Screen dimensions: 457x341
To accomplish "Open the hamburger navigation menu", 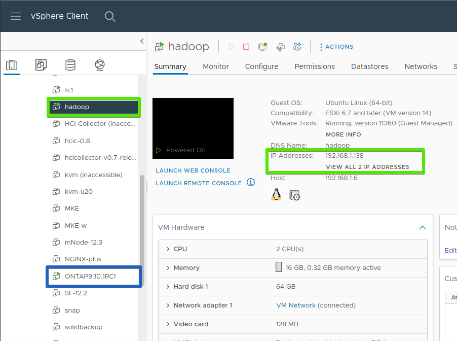I will (x=16, y=16).
